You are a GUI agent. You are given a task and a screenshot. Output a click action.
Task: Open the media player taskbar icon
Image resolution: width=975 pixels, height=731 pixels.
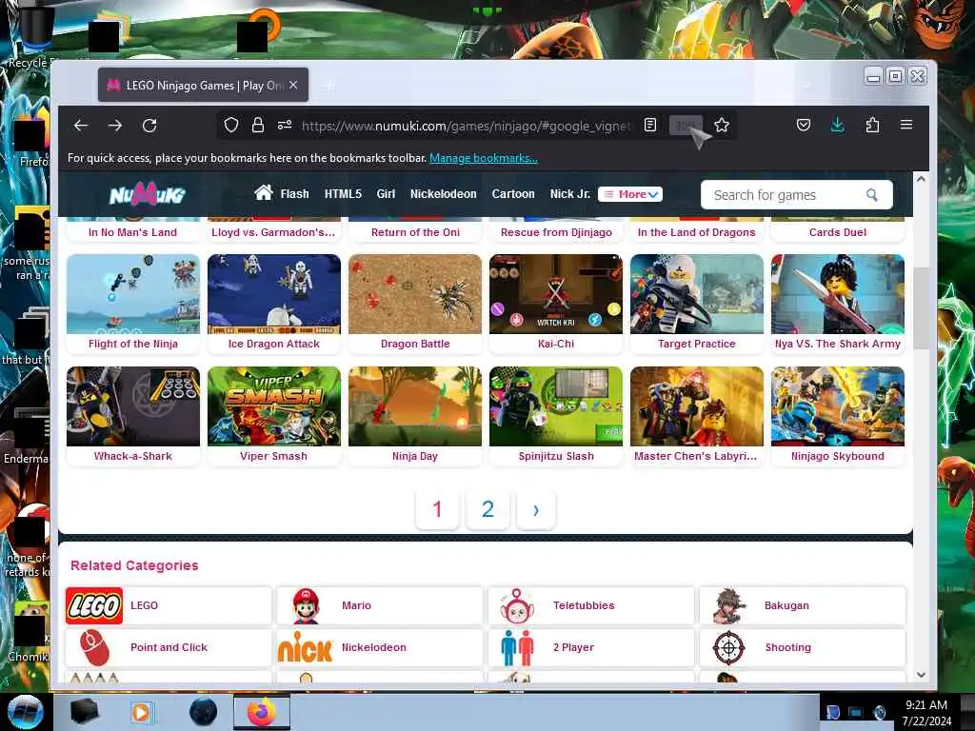pos(141,712)
